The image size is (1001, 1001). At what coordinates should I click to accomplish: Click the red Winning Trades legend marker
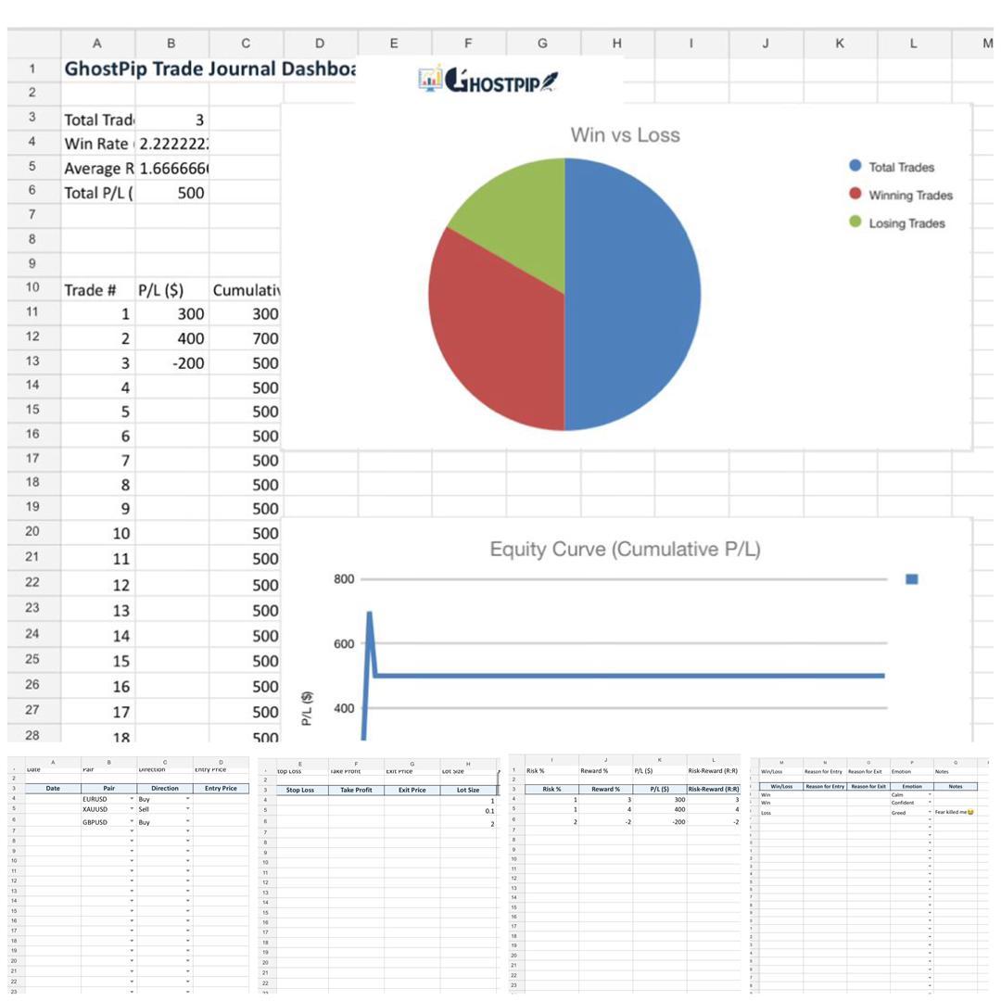point(855,195)
